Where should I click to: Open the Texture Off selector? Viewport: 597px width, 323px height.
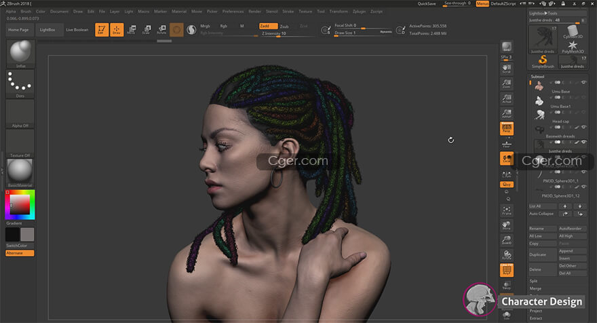pos(20,143)
